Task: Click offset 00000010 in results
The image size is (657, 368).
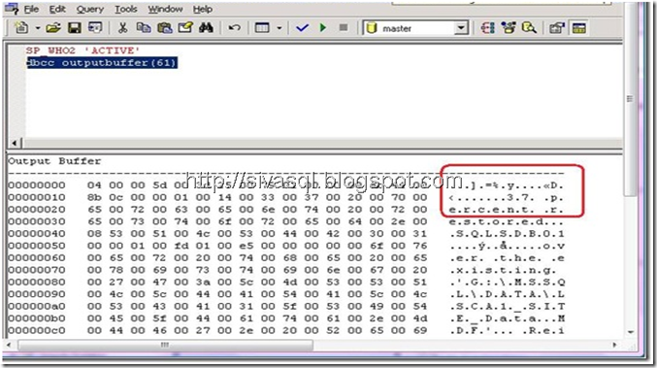Action: 37,197
